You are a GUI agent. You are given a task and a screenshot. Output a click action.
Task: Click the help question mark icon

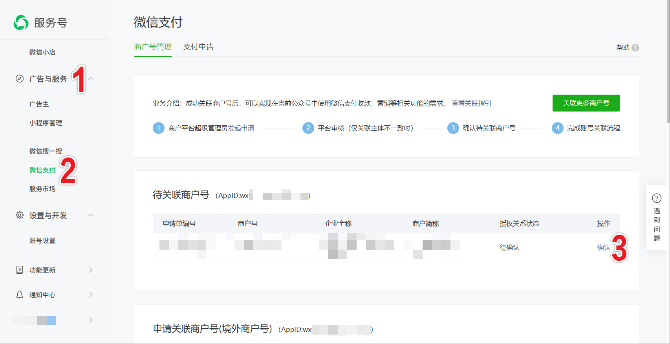[x=635, y=48]
